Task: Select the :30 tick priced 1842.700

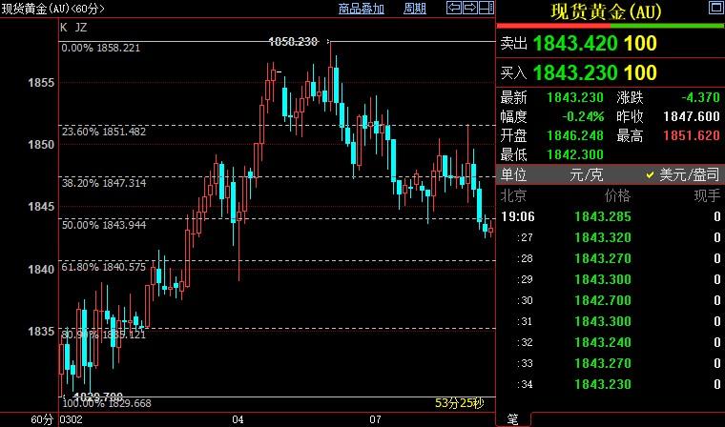Action: click(x=611, y=300)
